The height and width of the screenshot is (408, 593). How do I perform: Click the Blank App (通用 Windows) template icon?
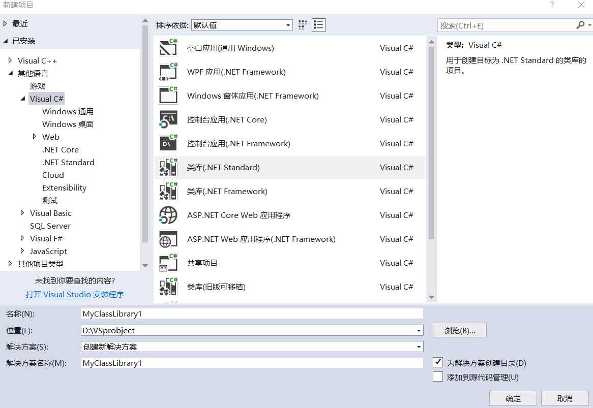click(x=168, y=48)
